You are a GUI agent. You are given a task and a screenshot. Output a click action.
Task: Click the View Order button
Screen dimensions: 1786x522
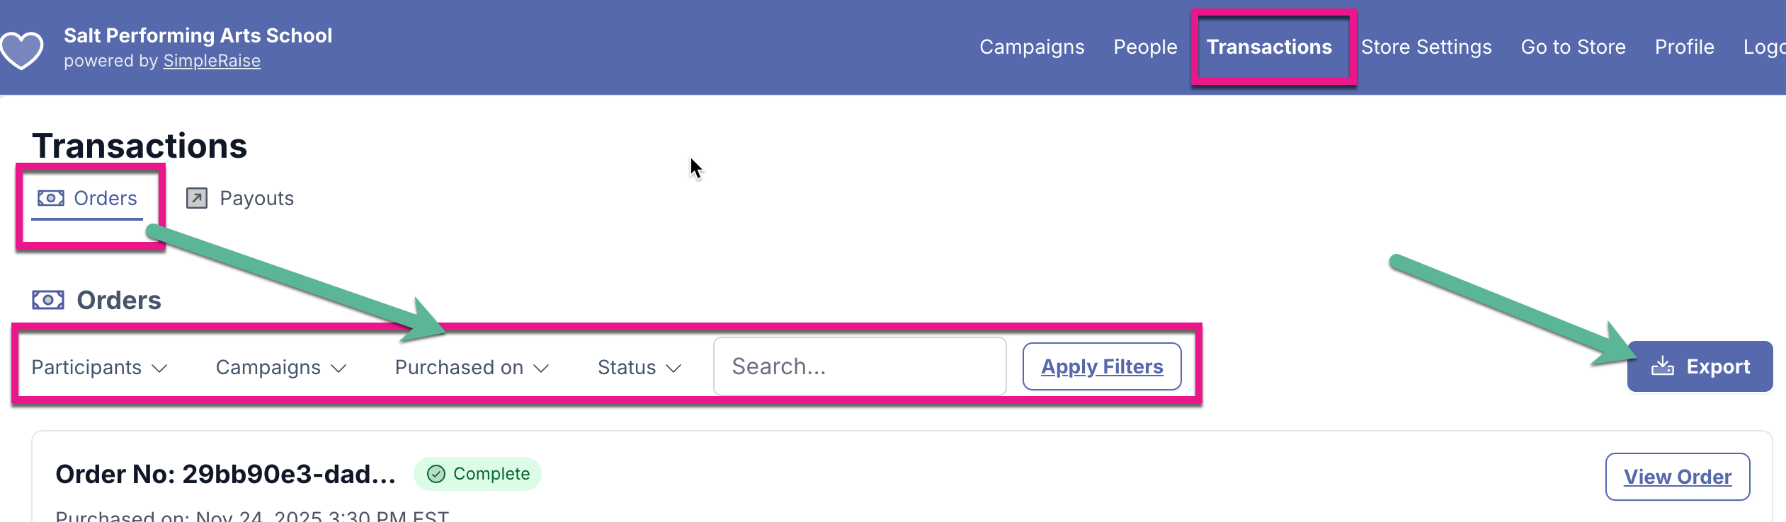[1677, 477]
